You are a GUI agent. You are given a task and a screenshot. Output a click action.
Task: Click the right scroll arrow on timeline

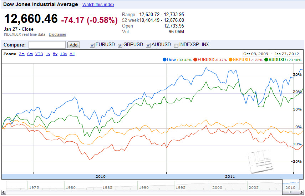point(303,193)
